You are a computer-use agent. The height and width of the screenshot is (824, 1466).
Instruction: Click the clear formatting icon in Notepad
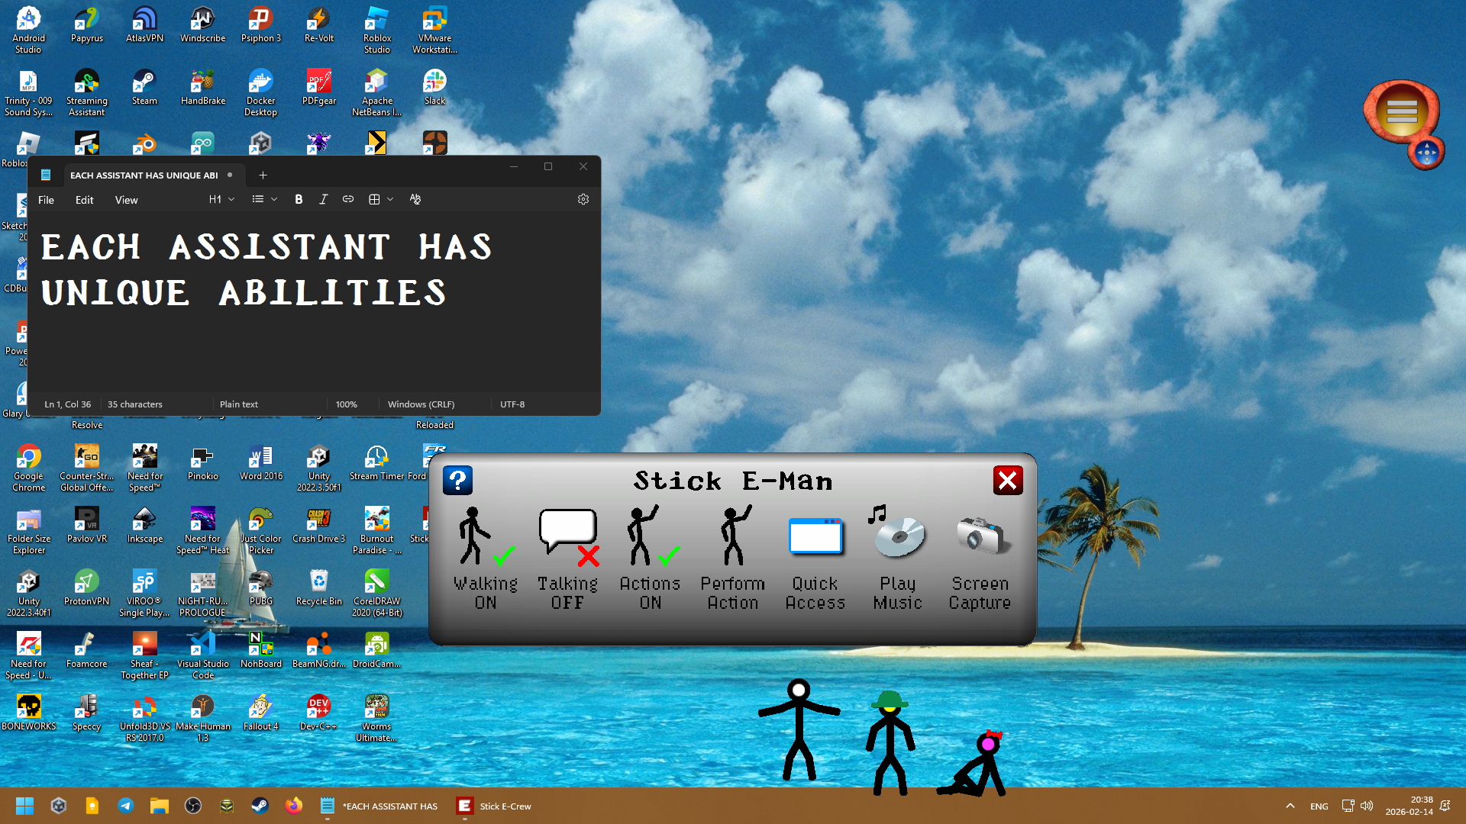(415, 199)
